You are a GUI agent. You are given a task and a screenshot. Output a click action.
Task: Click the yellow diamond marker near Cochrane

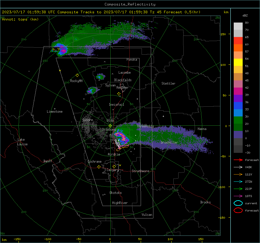tap(99, 167)
